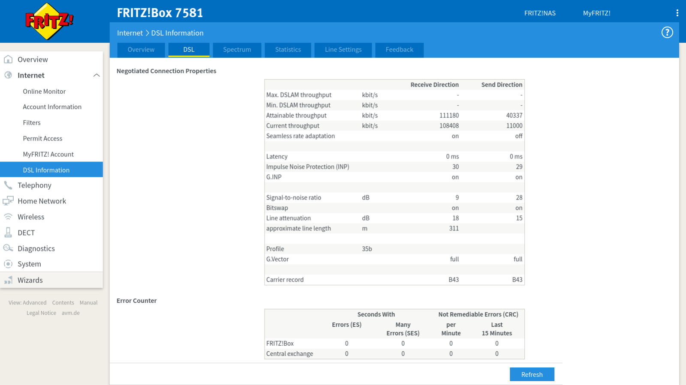
Task: Click the Send Direction column header
Action: click(x=502, y=85)
